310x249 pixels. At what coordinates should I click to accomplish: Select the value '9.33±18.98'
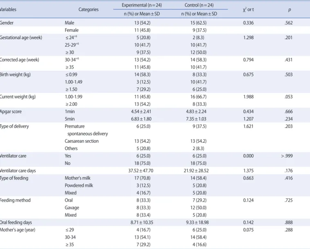pyautogui.click(x=197, y=222)
